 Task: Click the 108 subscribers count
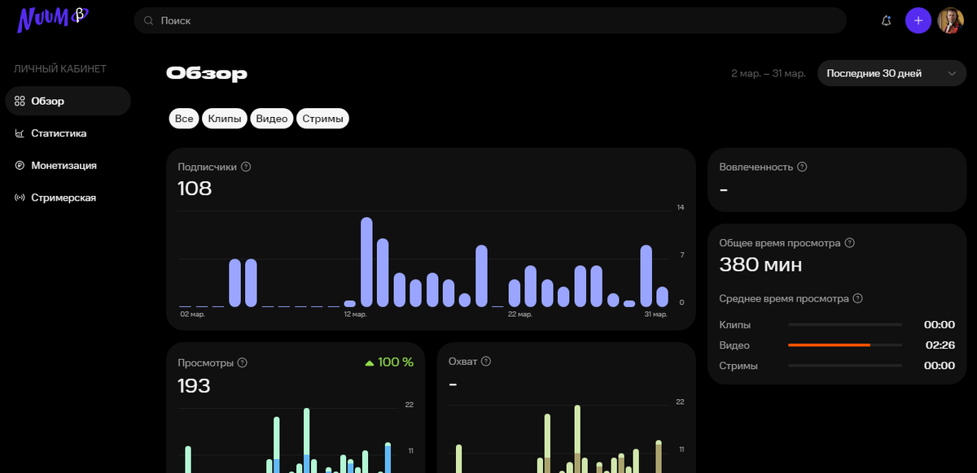(x=195, y=189)
